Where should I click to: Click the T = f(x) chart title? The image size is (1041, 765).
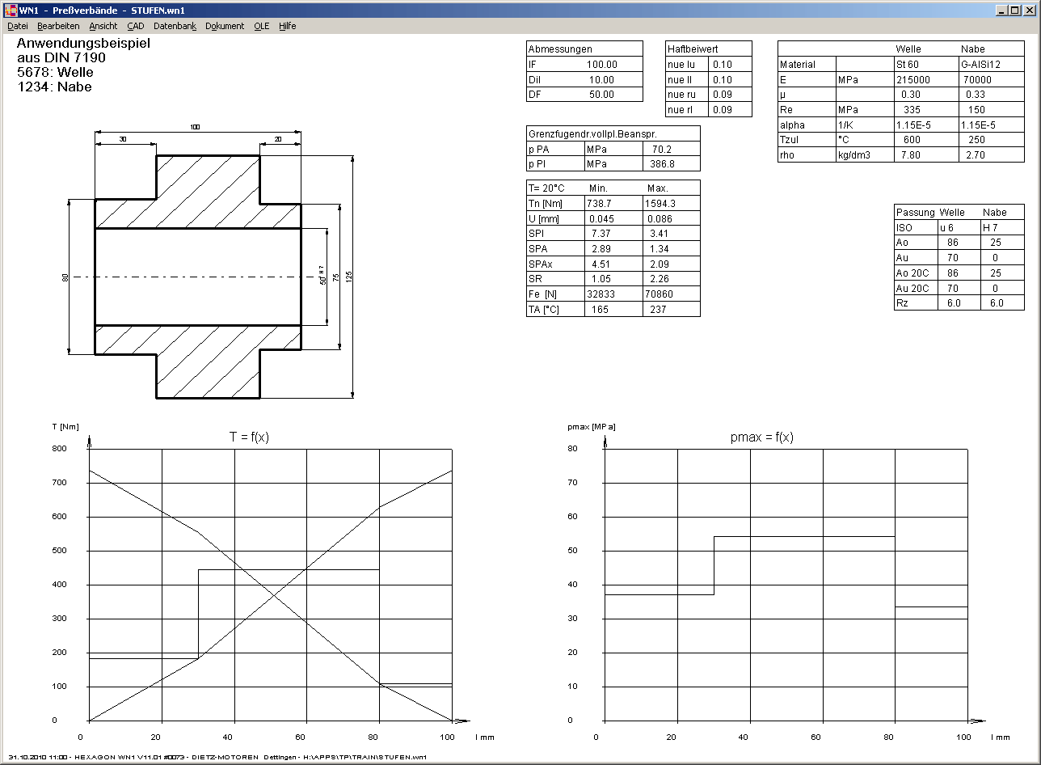tap(249, 437)
